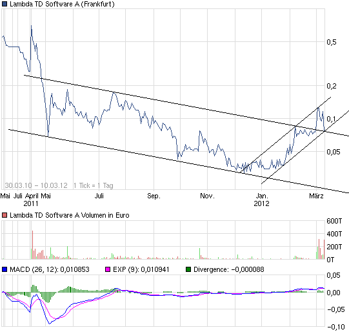Screen dimensions: 349x332
Task: Click the April 2011 price spike peak
Action: pos(31,26)
